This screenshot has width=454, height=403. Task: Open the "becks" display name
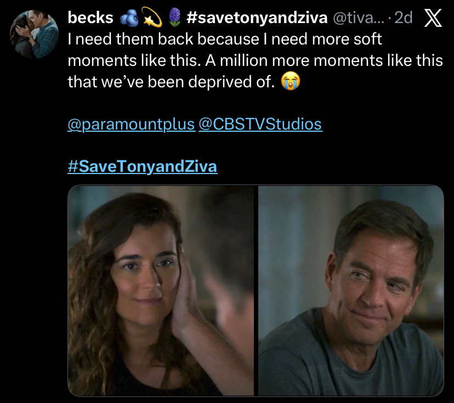pos(90,18)
